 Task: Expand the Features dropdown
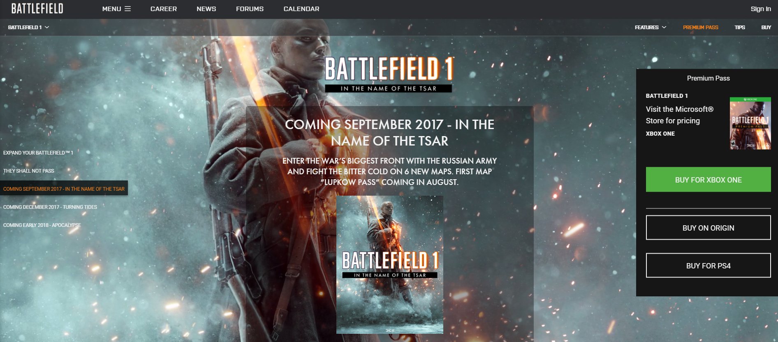(651, 27)
